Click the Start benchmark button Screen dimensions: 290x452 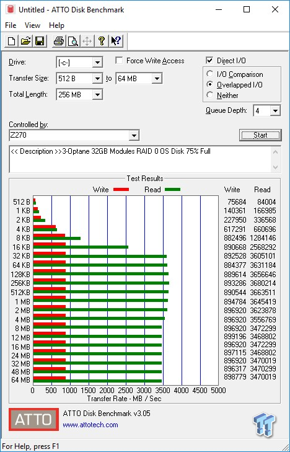click(x=260, y=135)
